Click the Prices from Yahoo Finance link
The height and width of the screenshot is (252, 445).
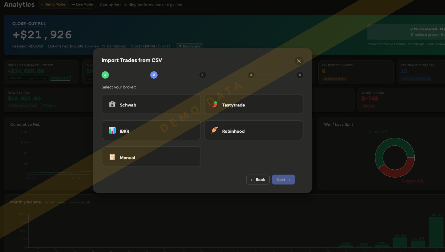406,44
